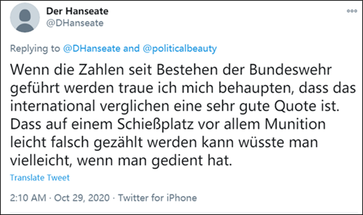Screen dimensions: 363x215
Task: Click the Translate Tweet link
Action: coord(40,178)
